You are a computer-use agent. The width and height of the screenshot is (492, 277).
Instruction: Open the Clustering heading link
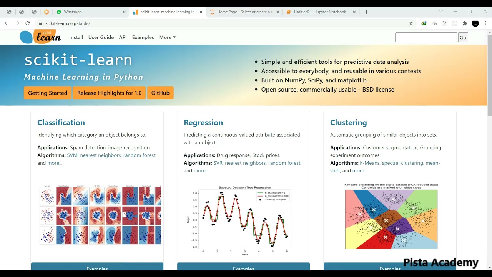tap(349, 122)
